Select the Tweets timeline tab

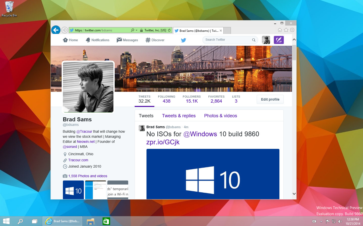146,116
